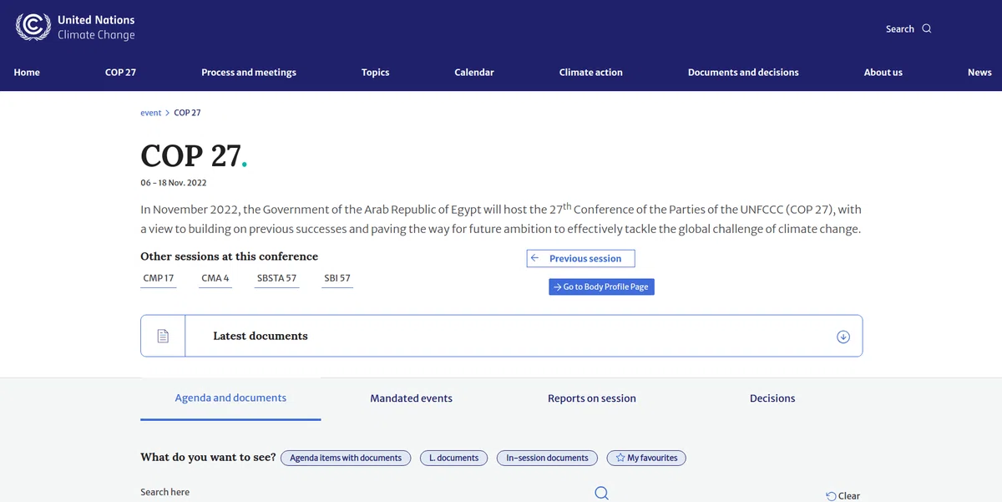Click the United Nations Climate Change logo

75,27
